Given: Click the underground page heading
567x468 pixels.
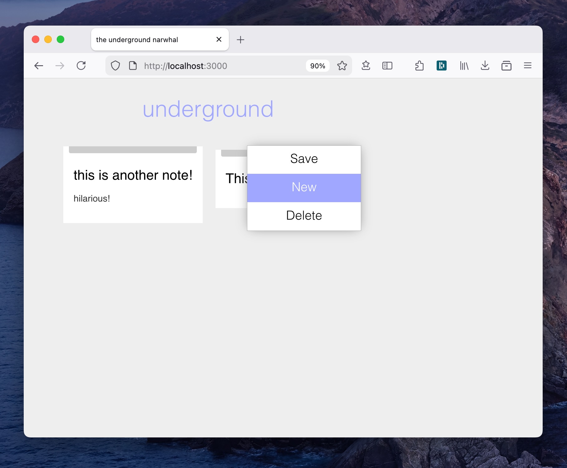Looking at the screenshot, I should click(x=208, y=109).
